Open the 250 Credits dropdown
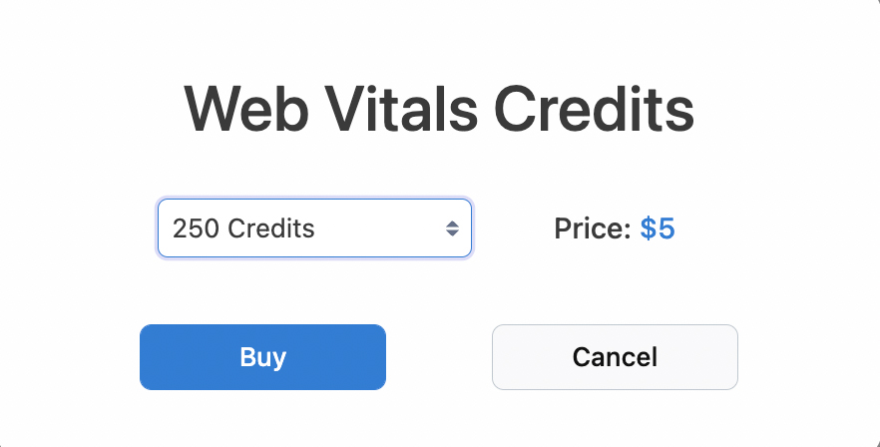The width and height of the screenshot is (880, 447). (314, 228)
